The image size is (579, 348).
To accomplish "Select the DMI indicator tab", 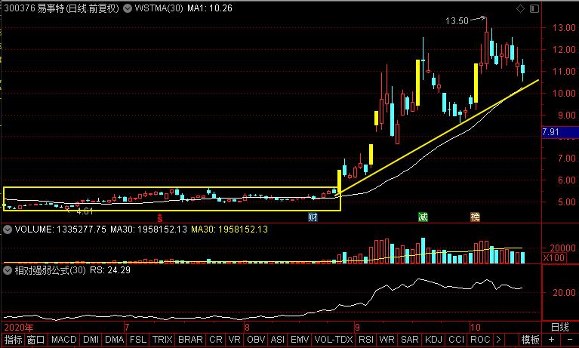I will tap(91, 340).
